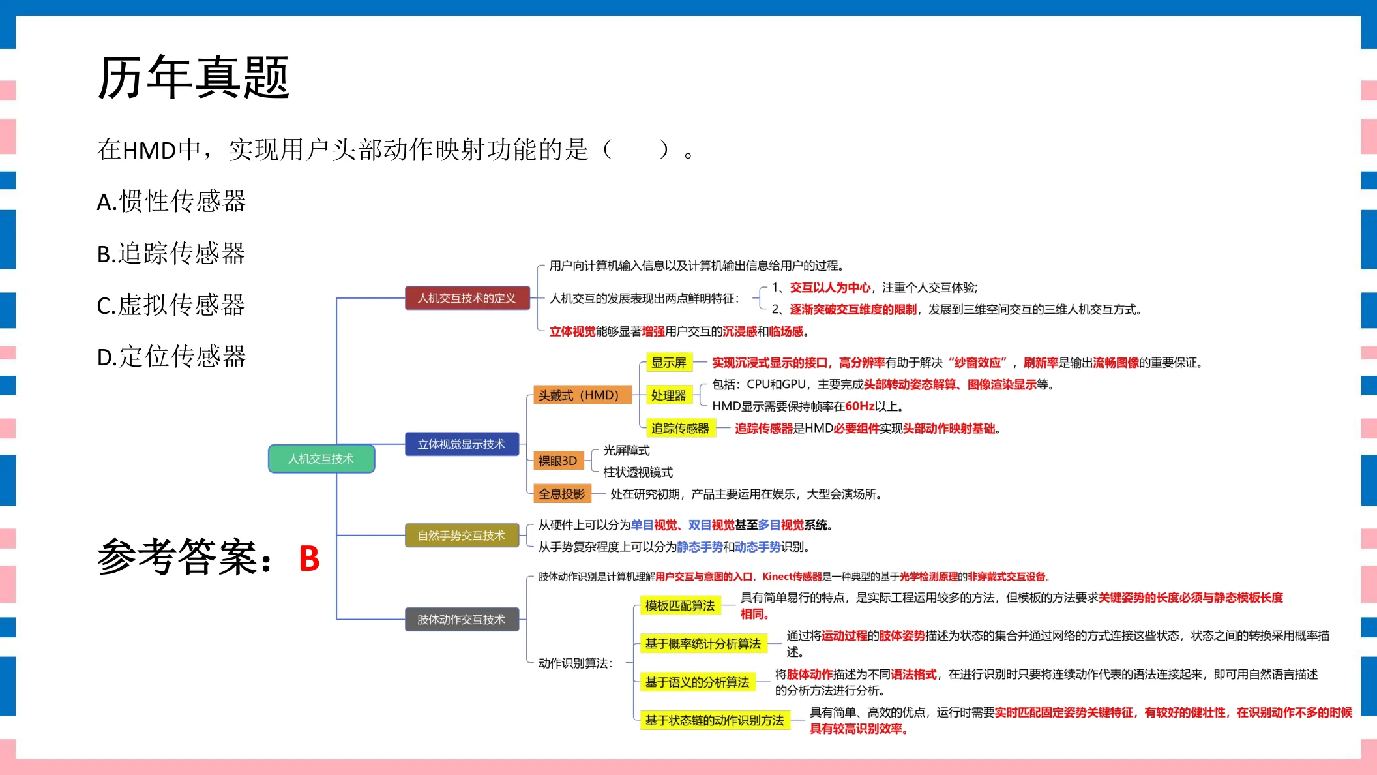The image size is (1377, 775).
Task: Click the text 光屏障式
Action: 627,450
